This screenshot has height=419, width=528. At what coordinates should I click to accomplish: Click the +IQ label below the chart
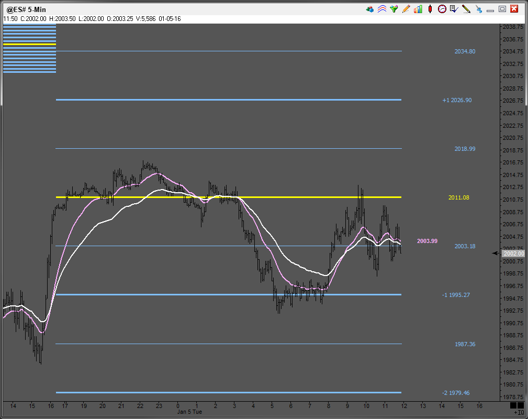click(x=519, y=412)
